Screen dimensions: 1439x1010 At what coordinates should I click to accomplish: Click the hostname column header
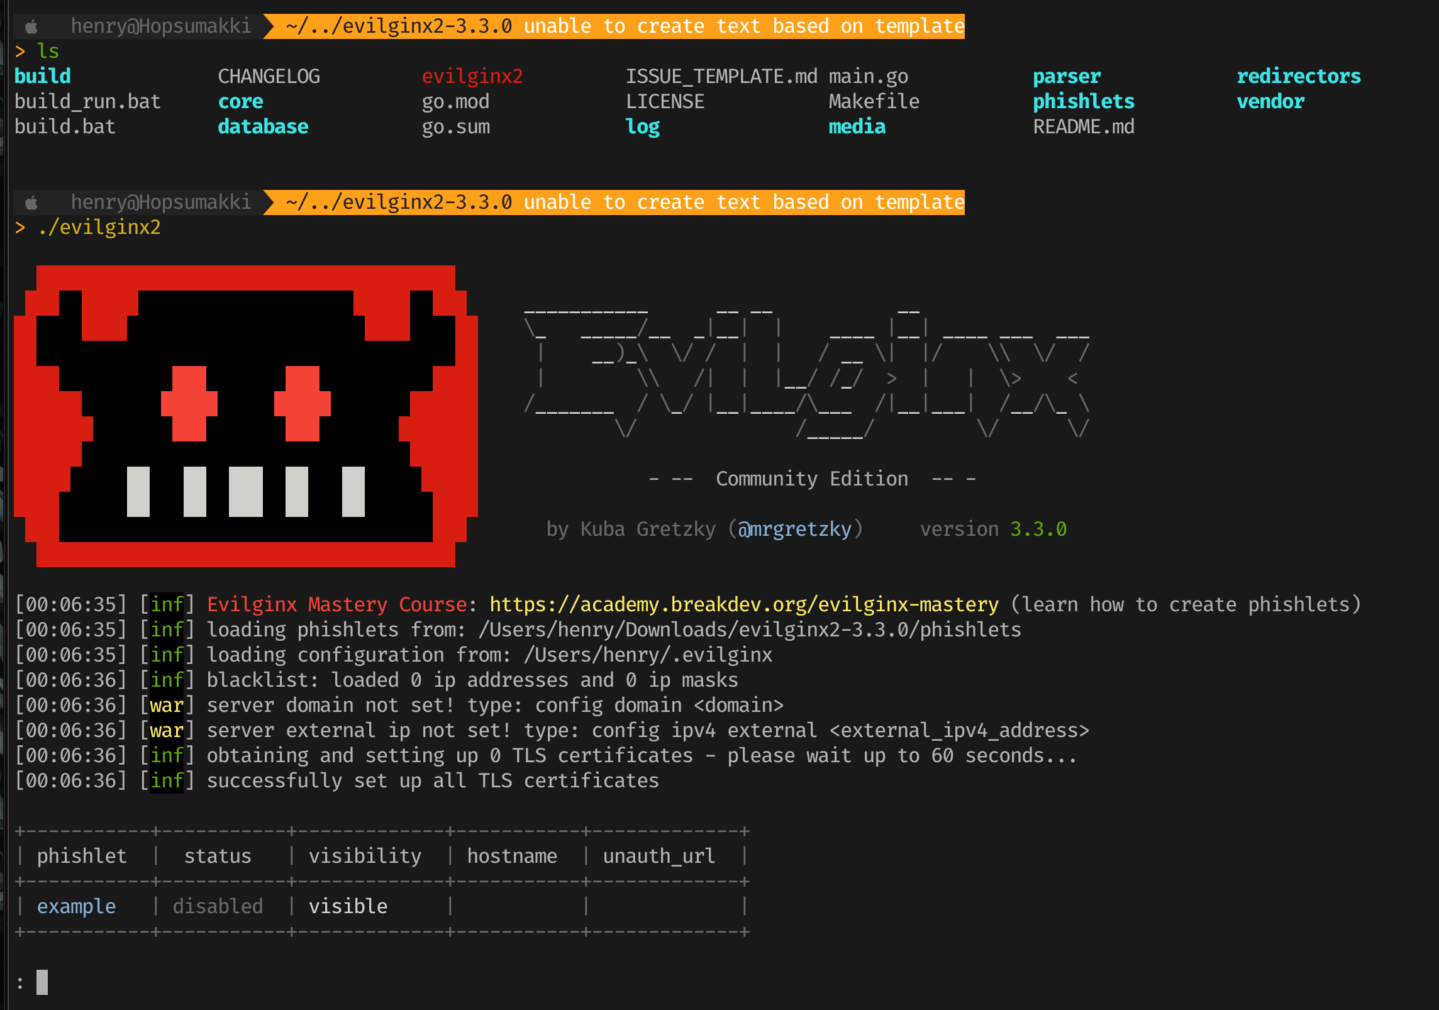(511, 856)
